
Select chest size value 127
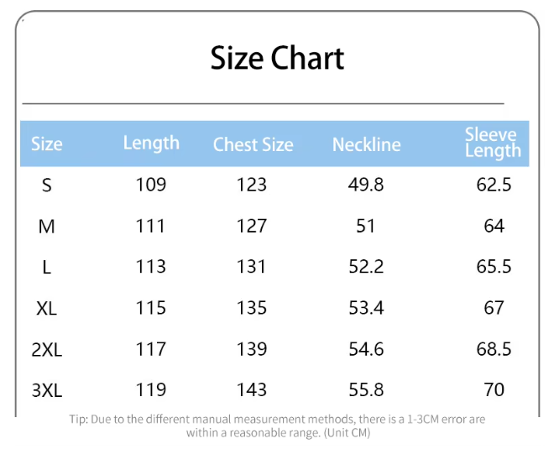pyautogui.click(x=252, y=226)
